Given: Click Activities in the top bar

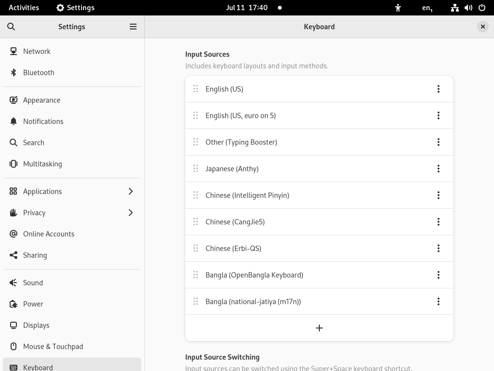Looking at the screenshot, I should [24, 7].
